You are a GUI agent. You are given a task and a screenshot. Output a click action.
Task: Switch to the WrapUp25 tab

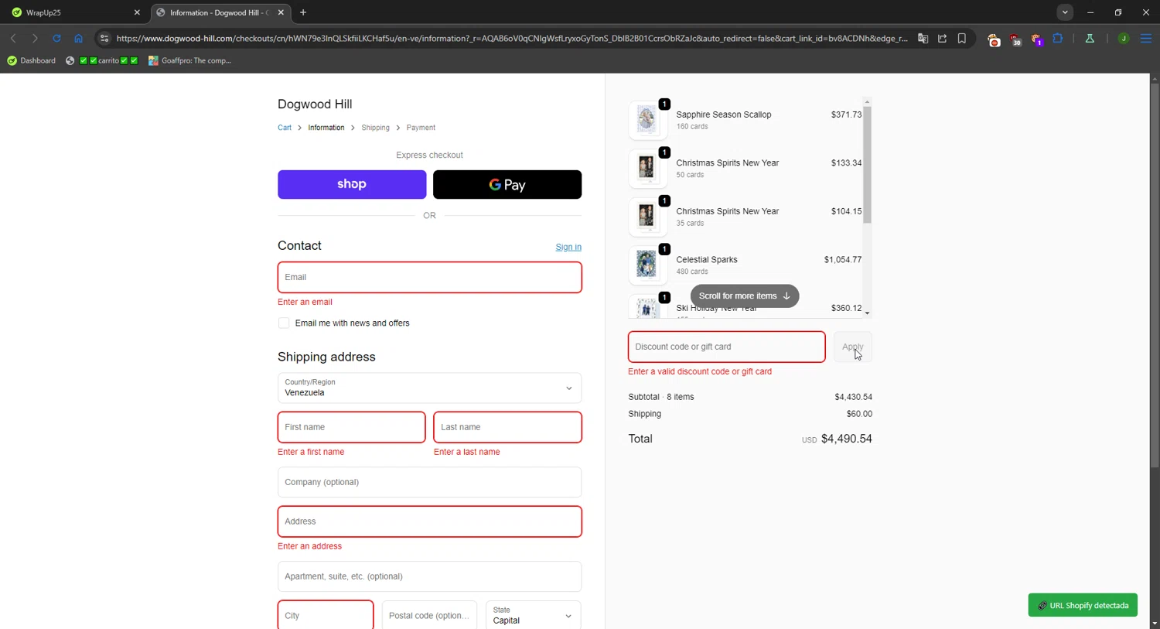(x=75, y=12)
